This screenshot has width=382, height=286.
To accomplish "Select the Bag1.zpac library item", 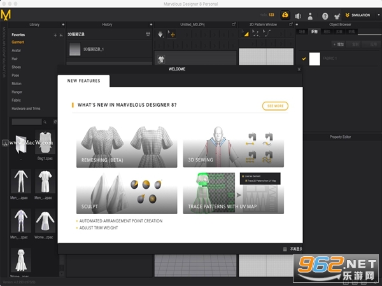I will 45,145.
